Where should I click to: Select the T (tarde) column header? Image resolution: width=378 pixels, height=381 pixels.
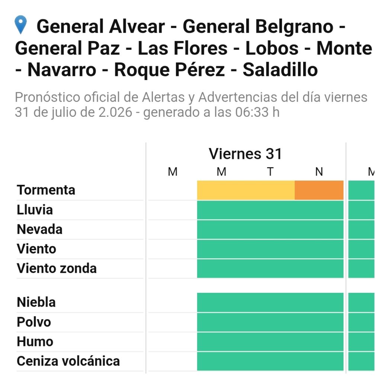tap(270, 172)
